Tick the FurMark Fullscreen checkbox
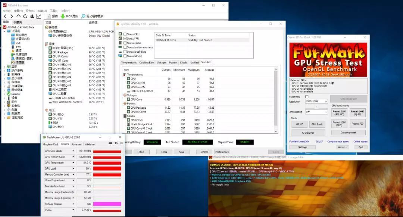The height and width of the screenshot is (217, 403). pos(307,97)
